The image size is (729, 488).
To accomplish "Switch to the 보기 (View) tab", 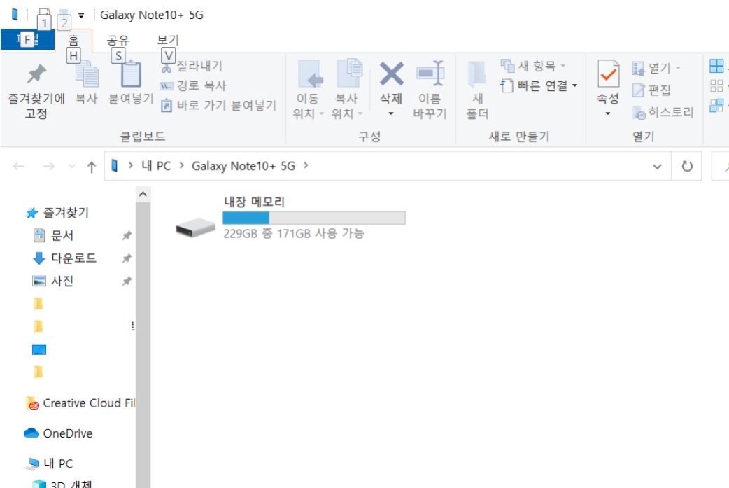I will 168,41.
